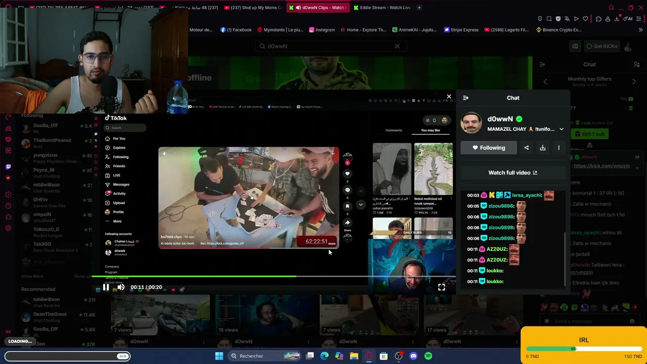Open d0wwN profile avatar in clip panel

[471, 123]
